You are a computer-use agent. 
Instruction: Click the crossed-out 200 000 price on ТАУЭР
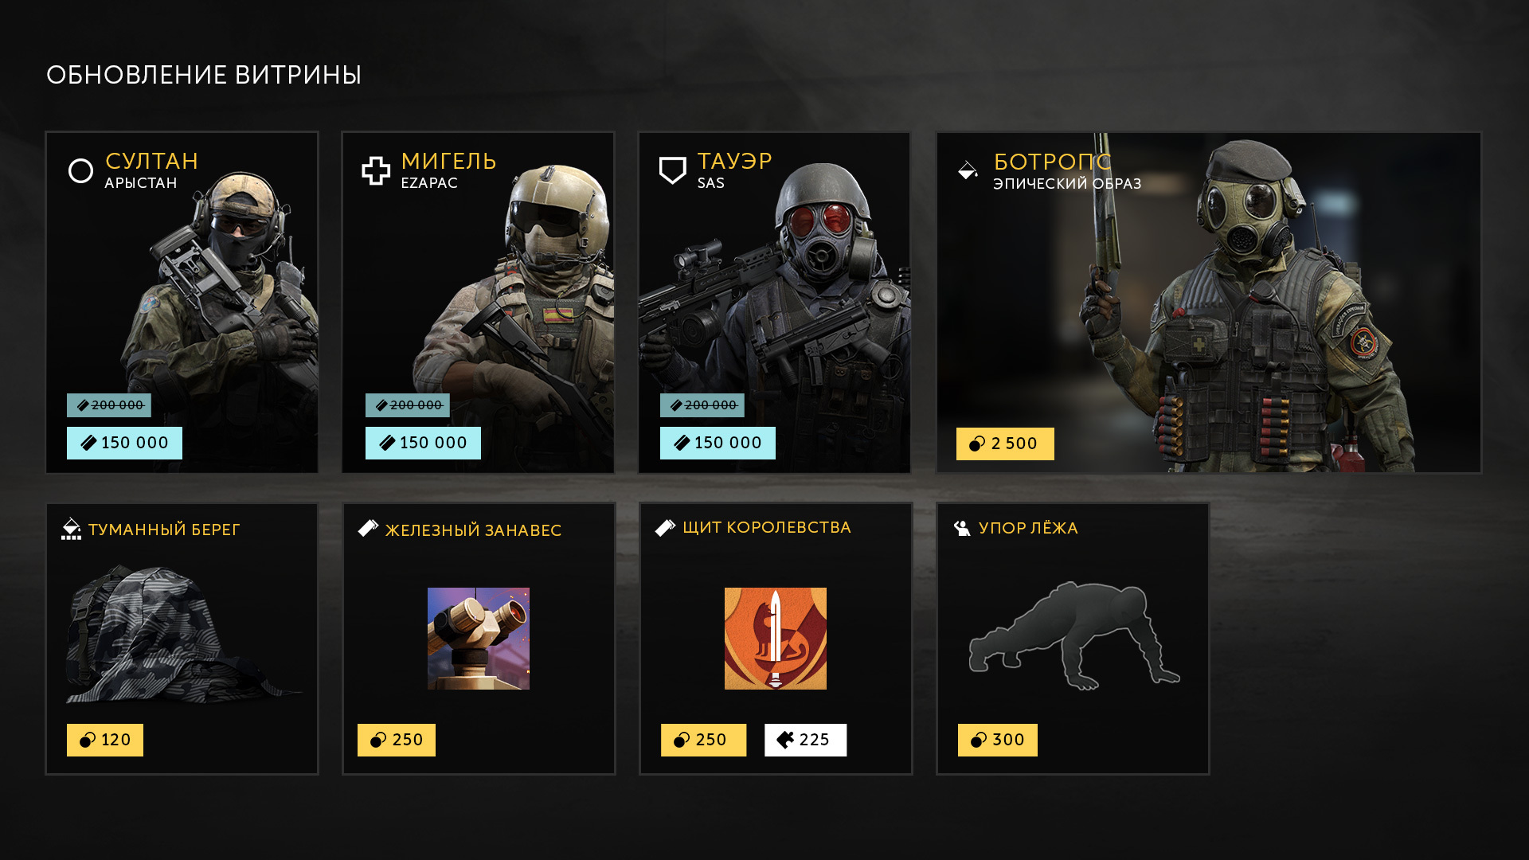point(702,405)
